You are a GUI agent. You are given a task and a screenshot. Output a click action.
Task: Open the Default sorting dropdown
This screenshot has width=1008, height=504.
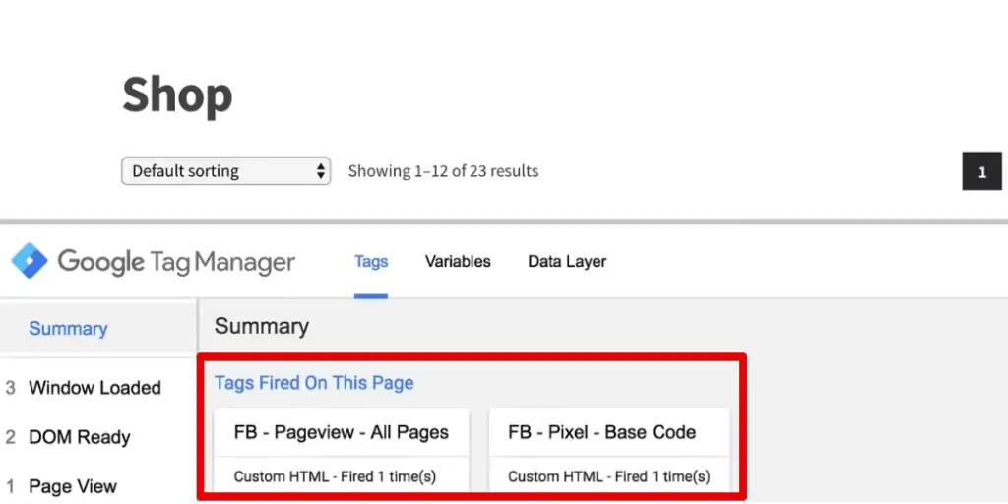click(x=225, y=171)
